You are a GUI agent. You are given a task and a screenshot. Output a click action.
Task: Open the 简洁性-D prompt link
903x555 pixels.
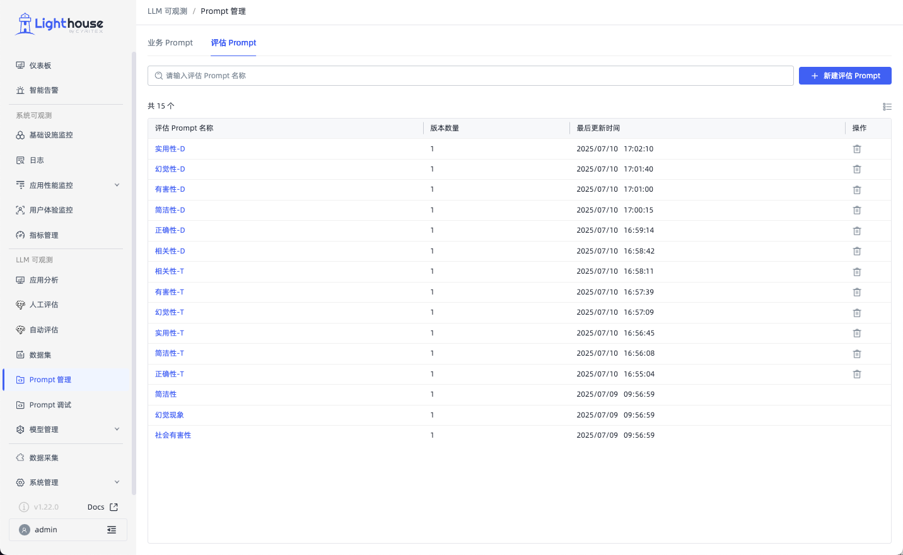click(x=170, y=210)
